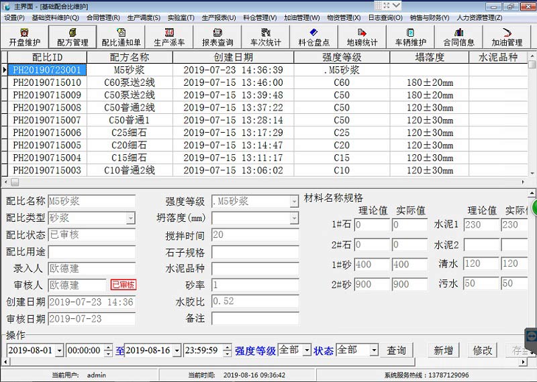Click the 石子规格 input field
This screenshot has width=537, height=382.
[255, 252]
